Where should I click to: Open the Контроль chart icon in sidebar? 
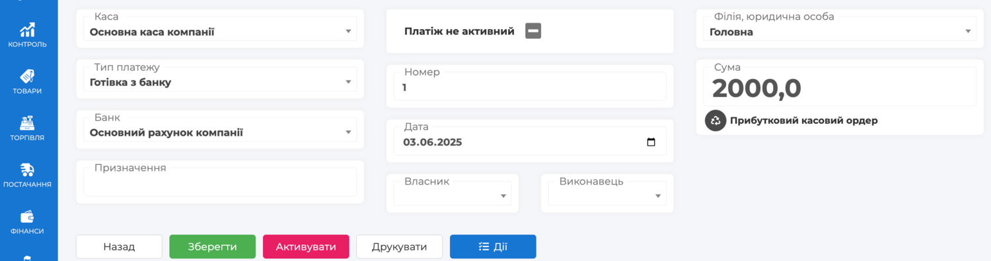(27, 30)
